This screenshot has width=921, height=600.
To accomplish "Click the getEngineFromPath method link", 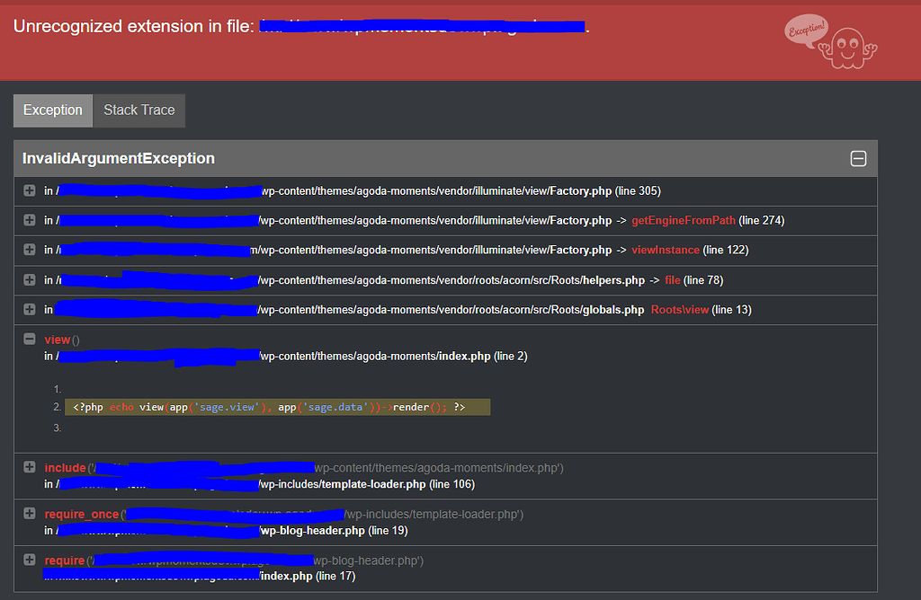I will coord(684,221).
